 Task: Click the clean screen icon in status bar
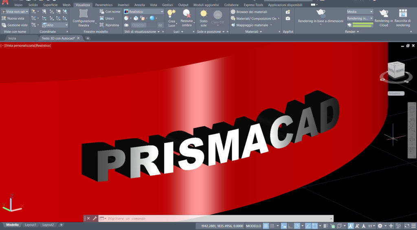point(407,226)
